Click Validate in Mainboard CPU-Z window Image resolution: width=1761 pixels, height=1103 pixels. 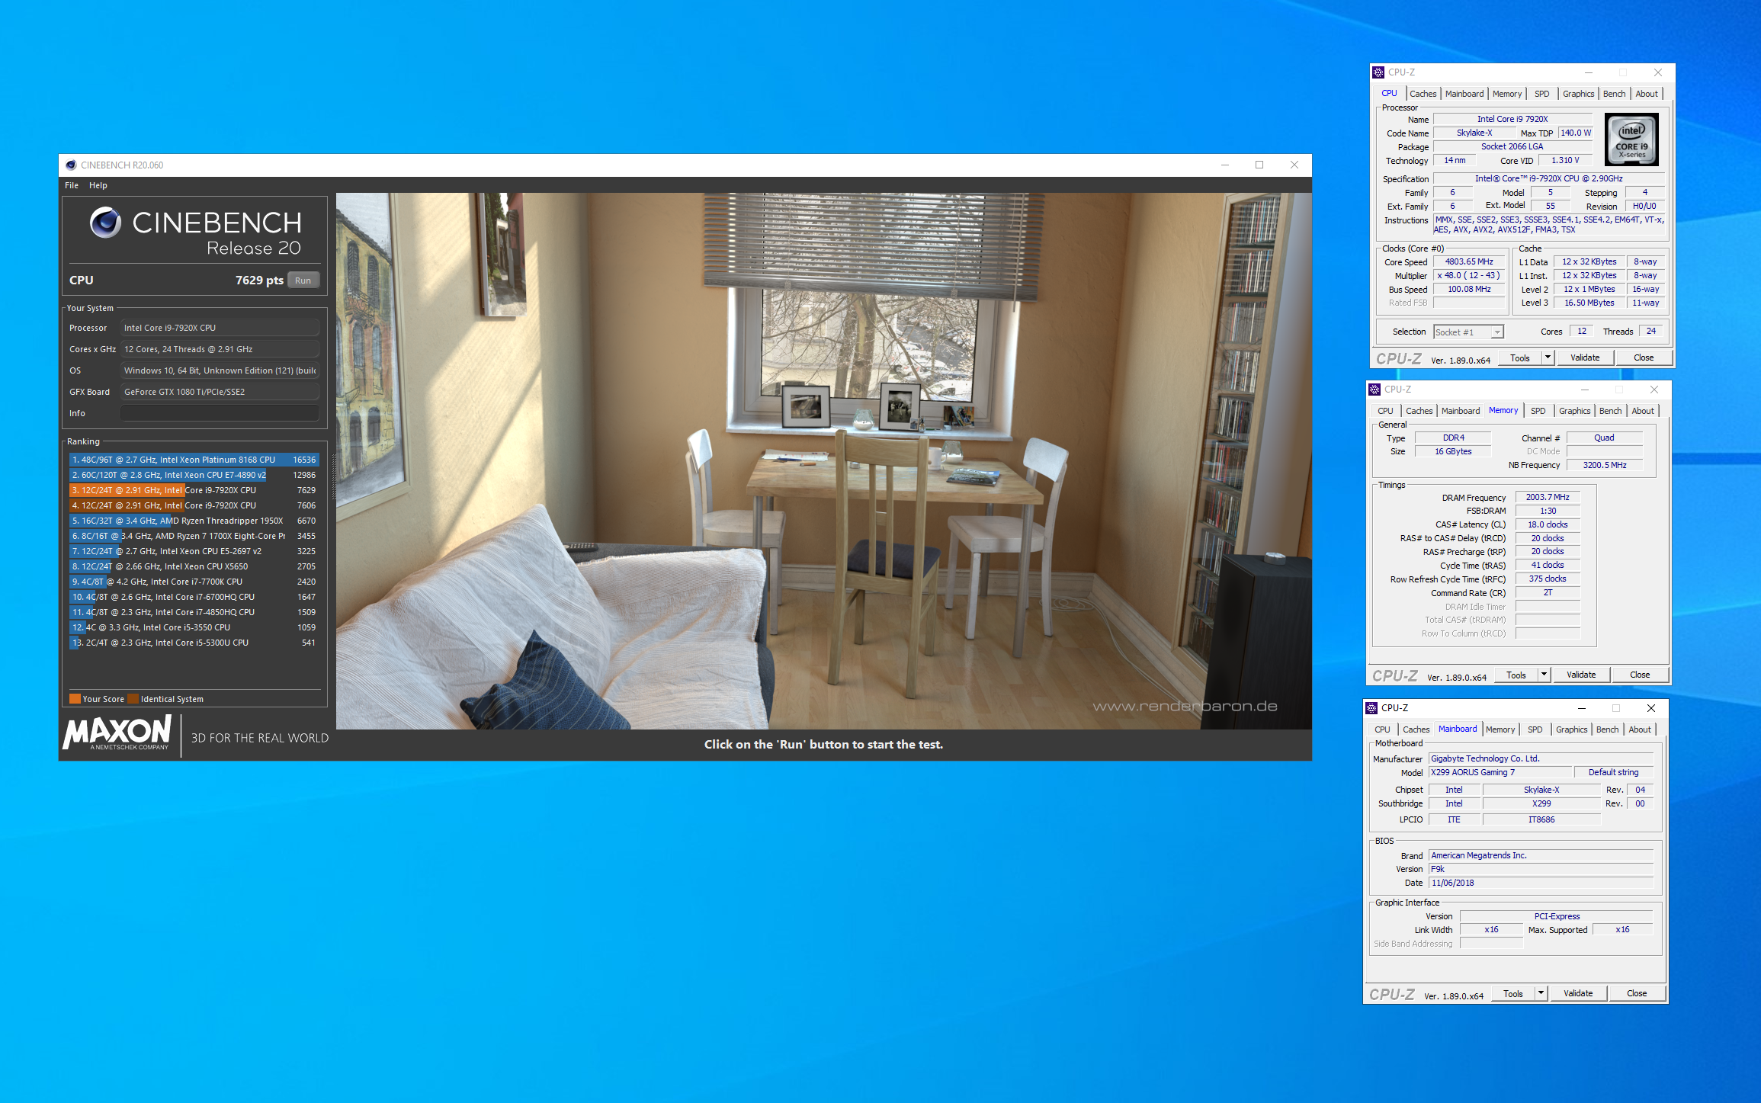point(1578,993)
